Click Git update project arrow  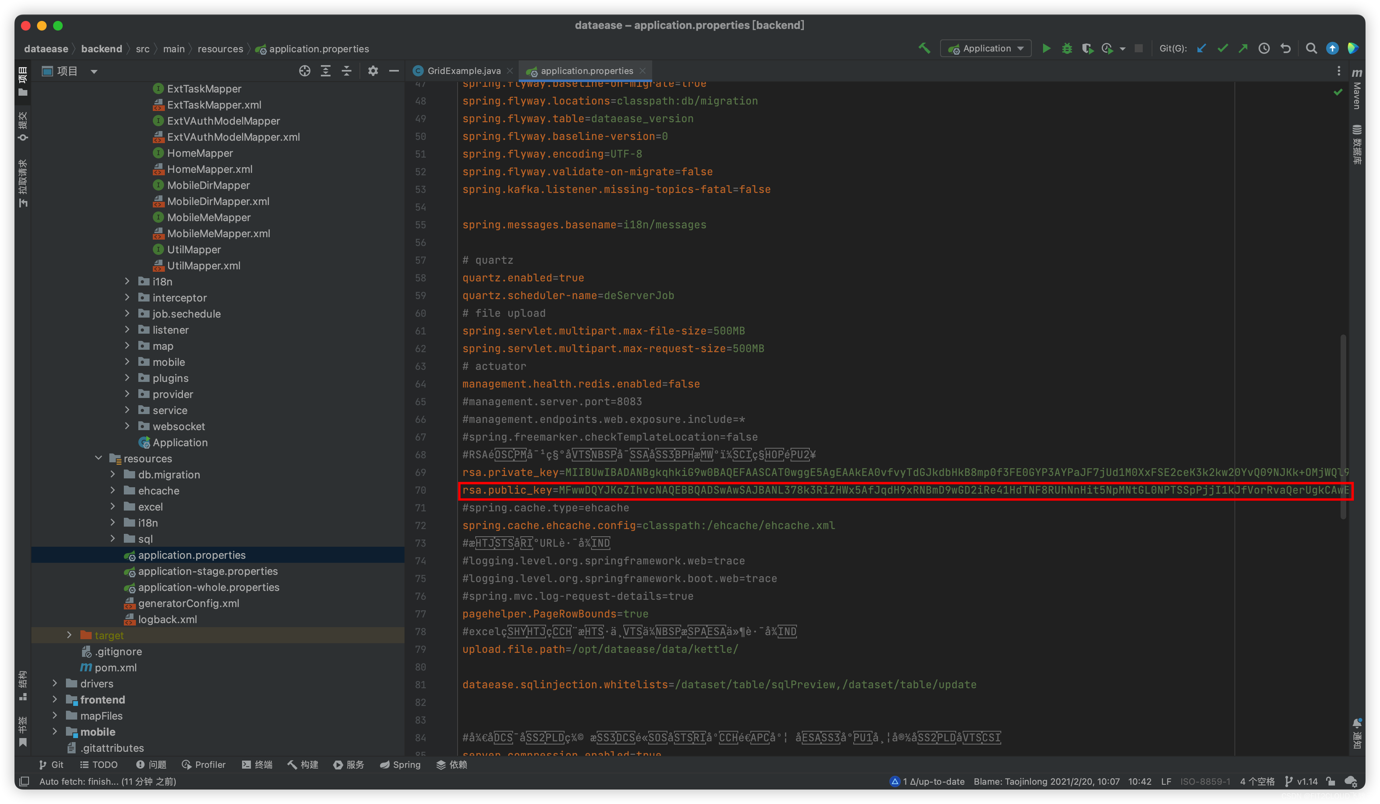(x=1201, y=49)
